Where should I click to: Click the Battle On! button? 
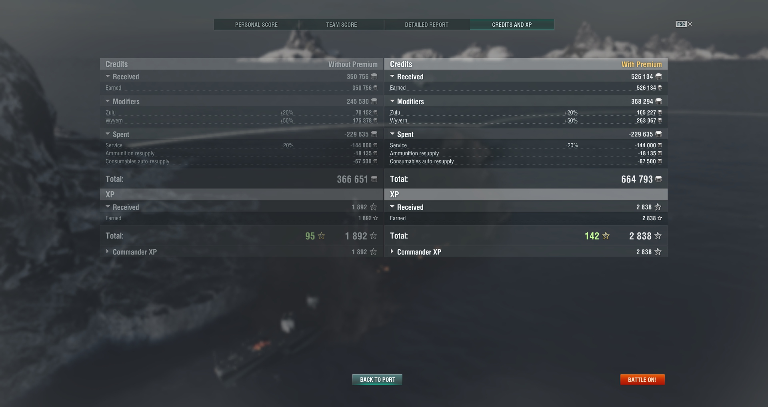(x=642, y=379)
